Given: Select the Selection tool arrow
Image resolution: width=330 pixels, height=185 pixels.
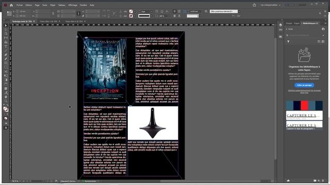Looking at the screenshot, I should coord(6,26).
